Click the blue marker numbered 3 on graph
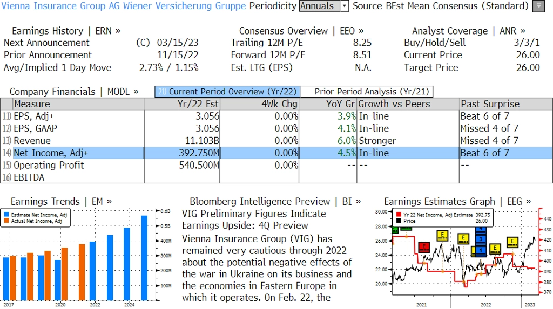Image resolution: width=553 pixels, height=309 pixels. 481,239
